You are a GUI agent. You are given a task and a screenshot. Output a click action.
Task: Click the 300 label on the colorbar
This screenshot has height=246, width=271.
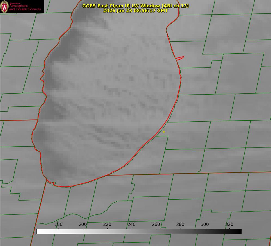(205, 224)
